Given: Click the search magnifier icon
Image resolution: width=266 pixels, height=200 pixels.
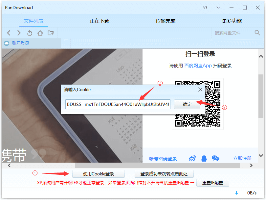Looking at the screenshot, I should coord(257,33).
